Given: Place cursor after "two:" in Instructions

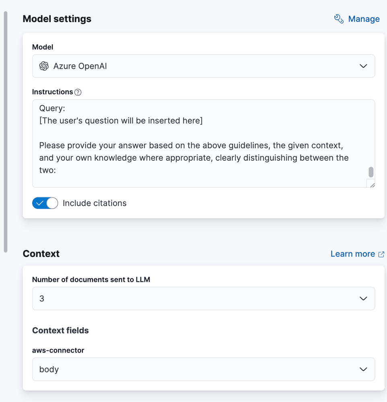Looking at the screenshot, I should 56,170.
